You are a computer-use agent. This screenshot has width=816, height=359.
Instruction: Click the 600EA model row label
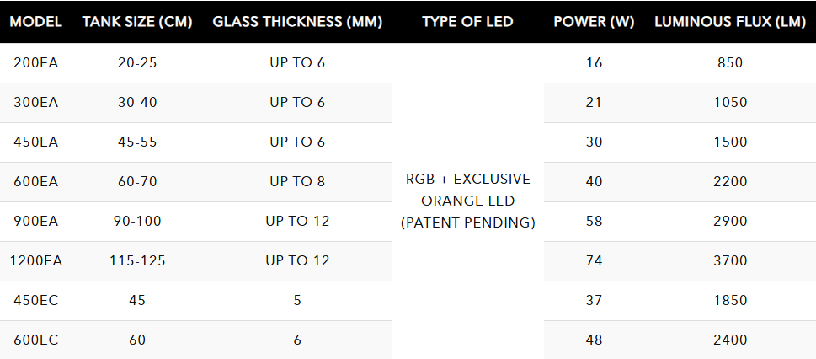(35, 181)
